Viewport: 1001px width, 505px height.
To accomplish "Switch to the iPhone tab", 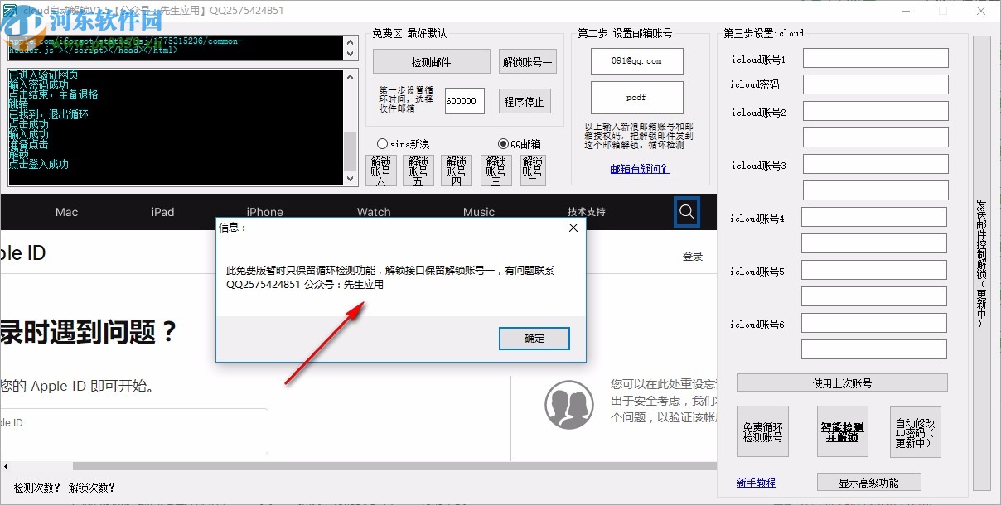I will pos(264,212).
